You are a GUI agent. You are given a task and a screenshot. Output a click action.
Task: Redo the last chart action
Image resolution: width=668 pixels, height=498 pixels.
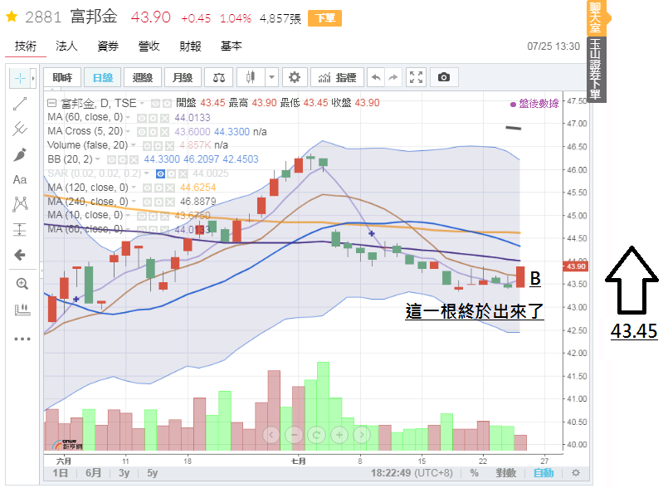393,77
